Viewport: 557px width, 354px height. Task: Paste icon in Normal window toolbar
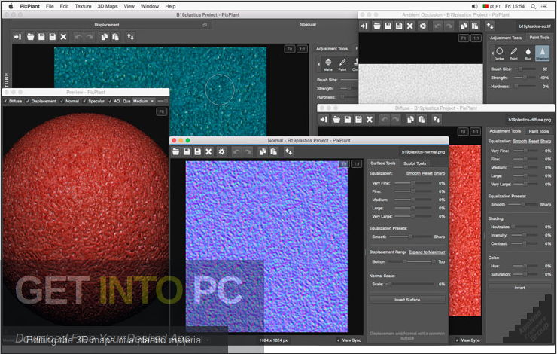(273, 151)
